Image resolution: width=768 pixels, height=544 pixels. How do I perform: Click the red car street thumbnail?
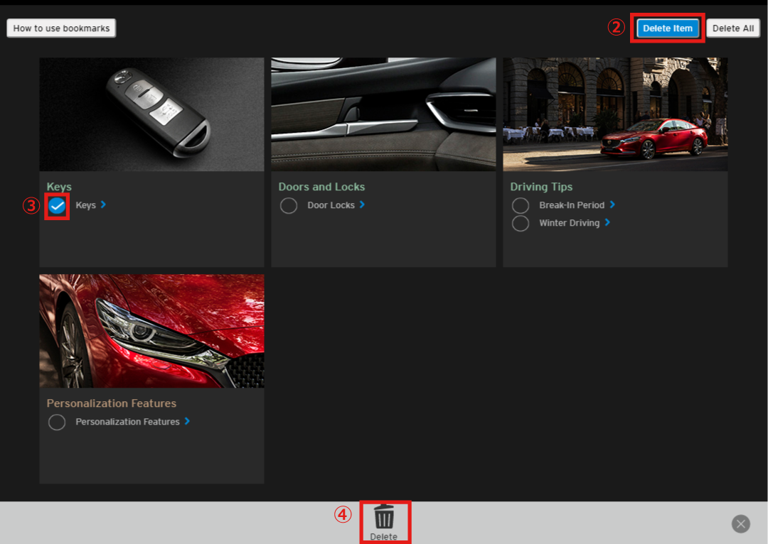click(615, 114)
